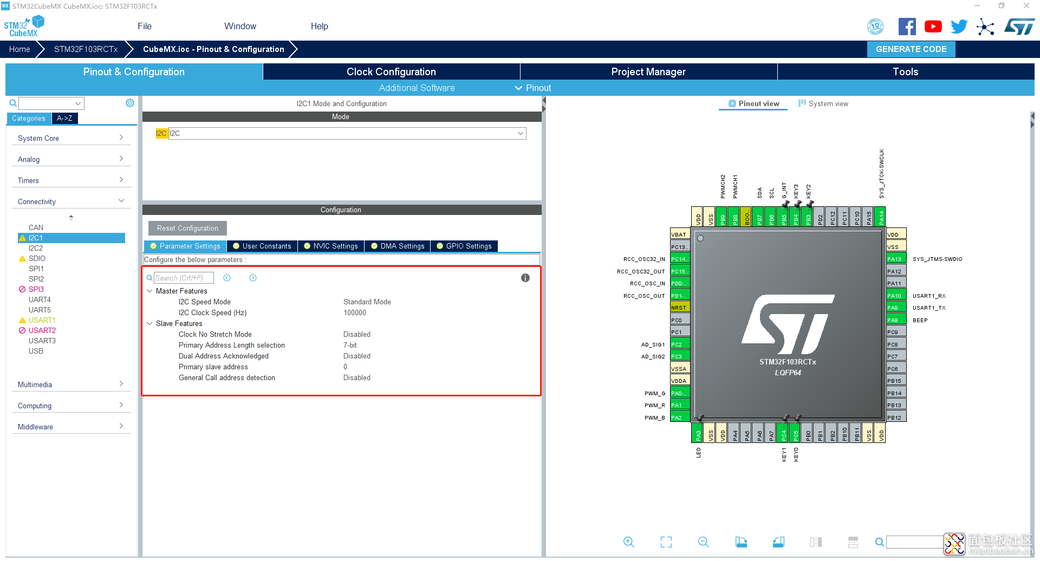This screenshot has width=1040, height=561.
Task: Open the NVIC Settings tab
Action: coord(331,246)
